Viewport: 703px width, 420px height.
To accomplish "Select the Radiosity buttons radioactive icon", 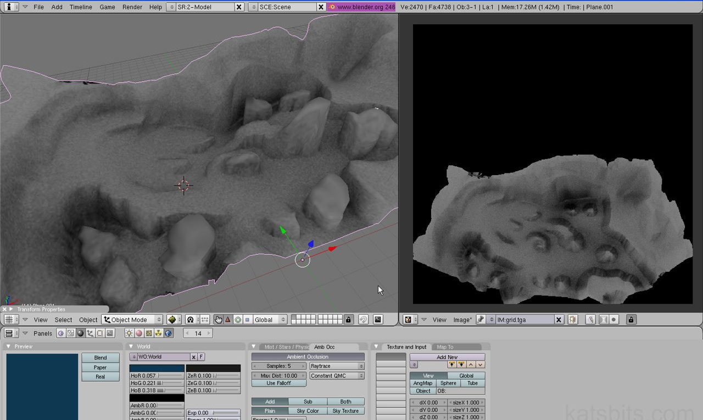I will coord(159,333).
